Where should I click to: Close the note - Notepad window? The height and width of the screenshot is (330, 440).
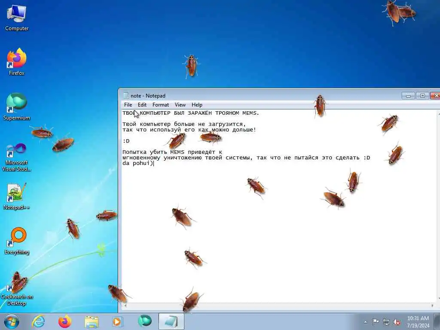(436, 96)
